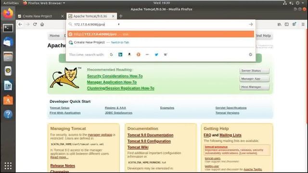Open Clustering/Session Replication How-To link
Screen dimensions: 308x173
click(x=121, y=88)
